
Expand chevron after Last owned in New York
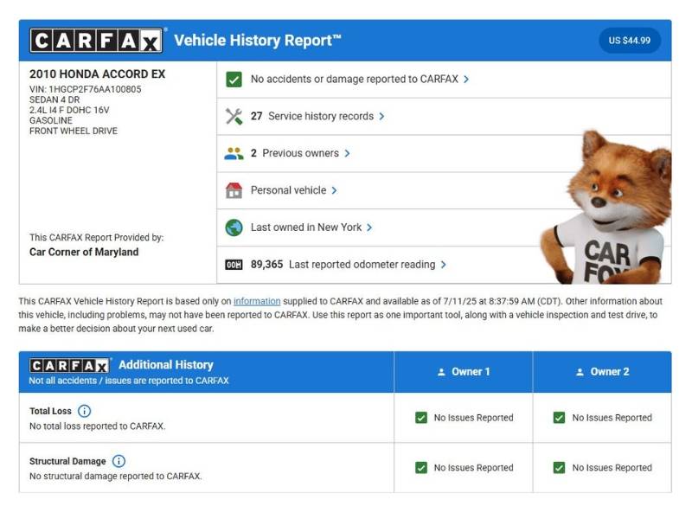click(369, 227)
